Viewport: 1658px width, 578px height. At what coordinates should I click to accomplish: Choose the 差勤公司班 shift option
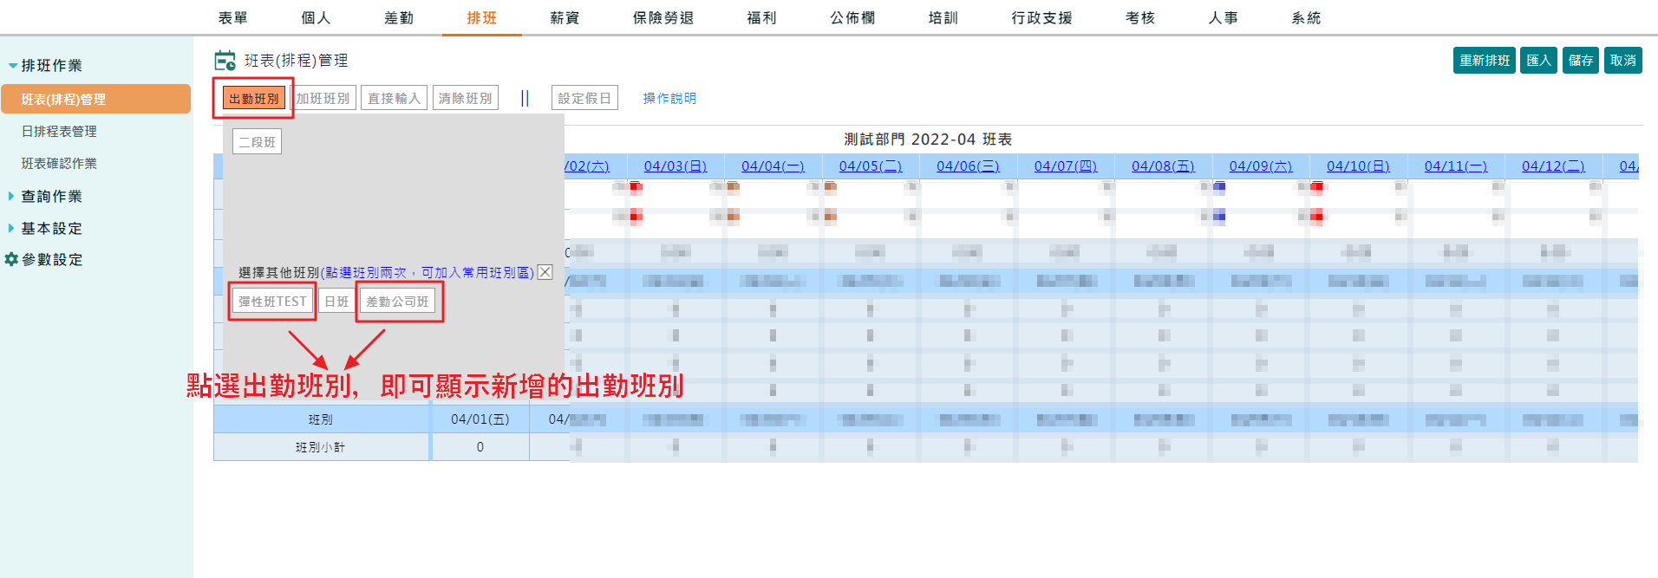(x=397, y=302)
